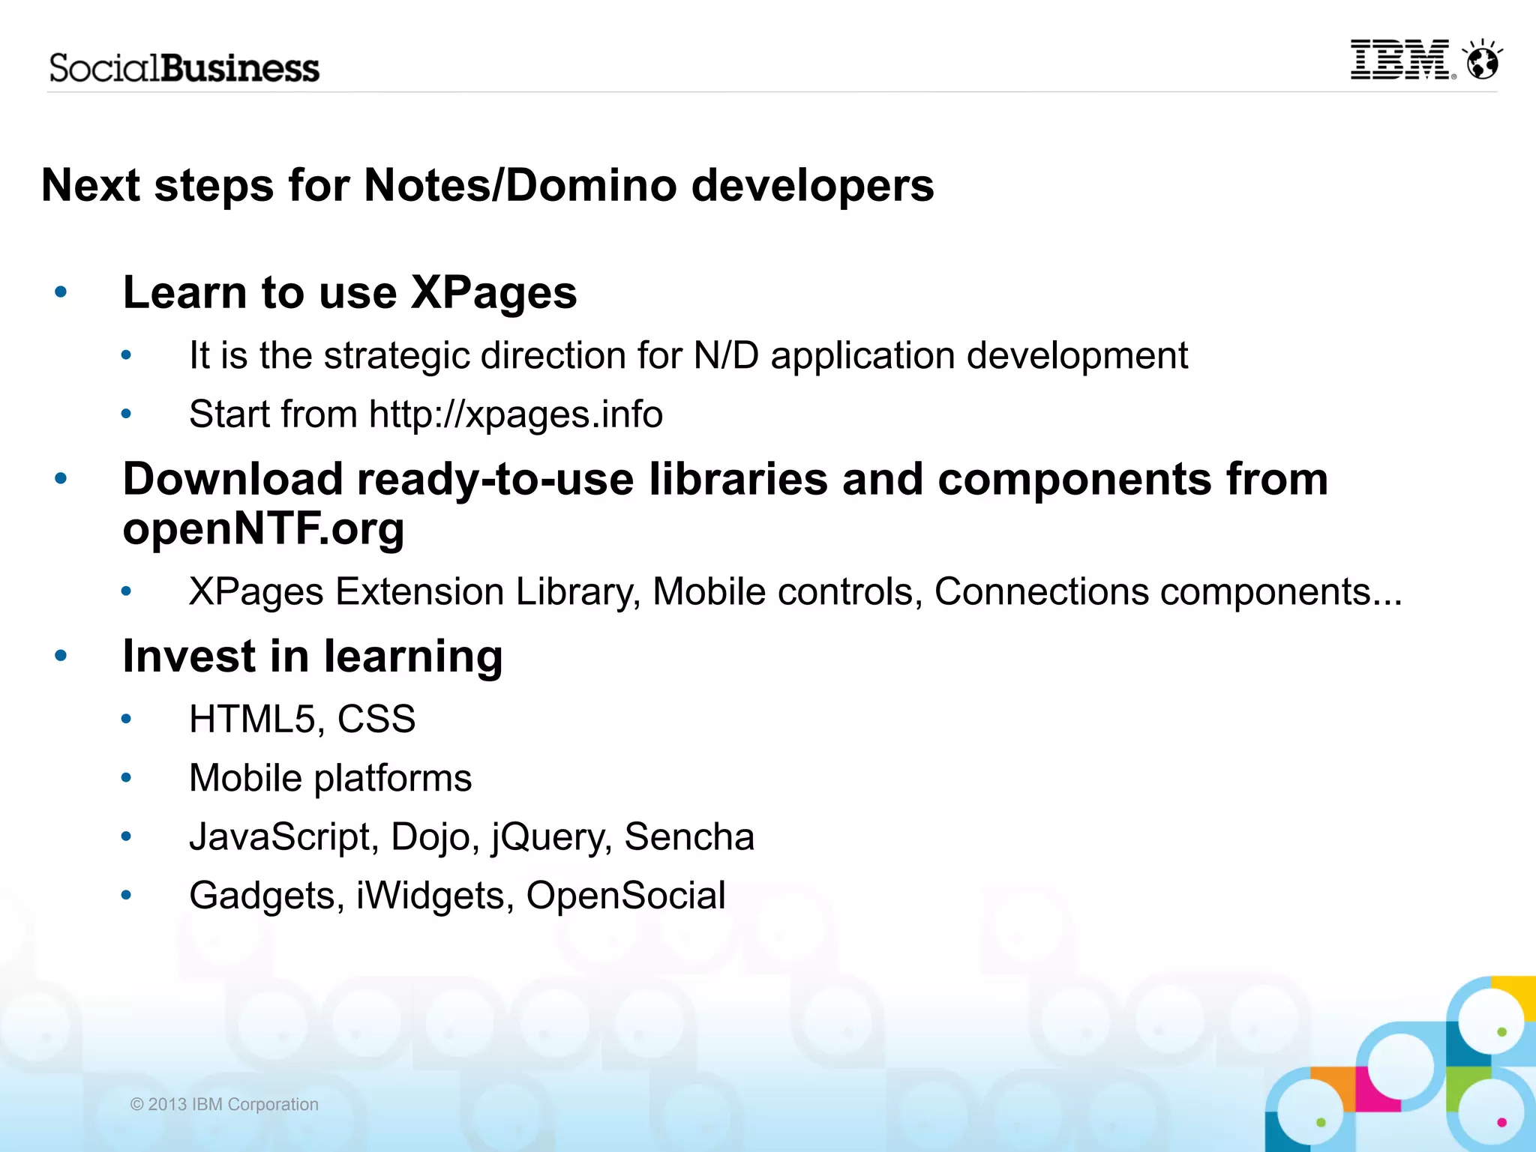Click the 'XPages Extension Library, Mobile controls' line
1536x1152 pixels.
(795, 592)
